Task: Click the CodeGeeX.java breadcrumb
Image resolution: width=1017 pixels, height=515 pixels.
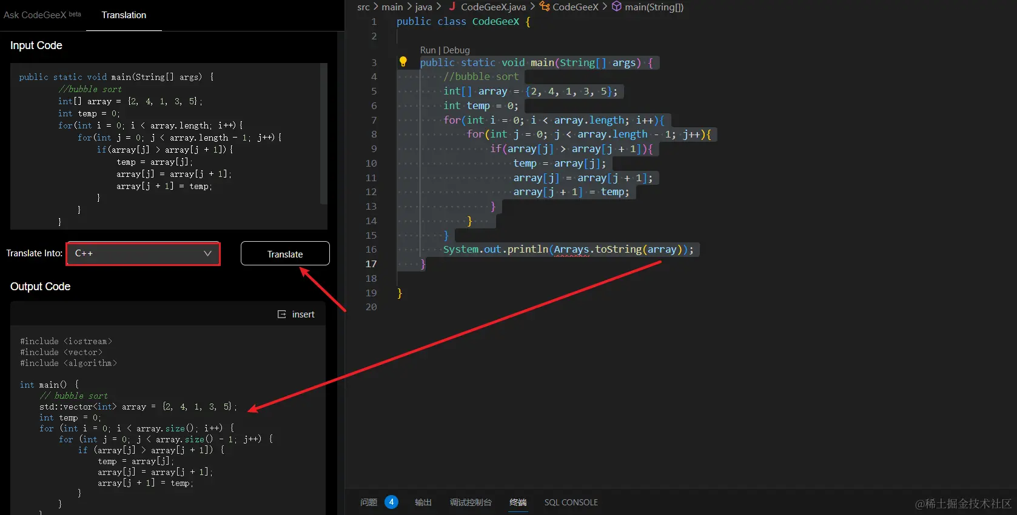Action: [x=493, y=7]
